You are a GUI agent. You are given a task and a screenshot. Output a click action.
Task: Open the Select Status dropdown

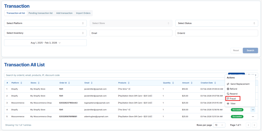(216, 23)
